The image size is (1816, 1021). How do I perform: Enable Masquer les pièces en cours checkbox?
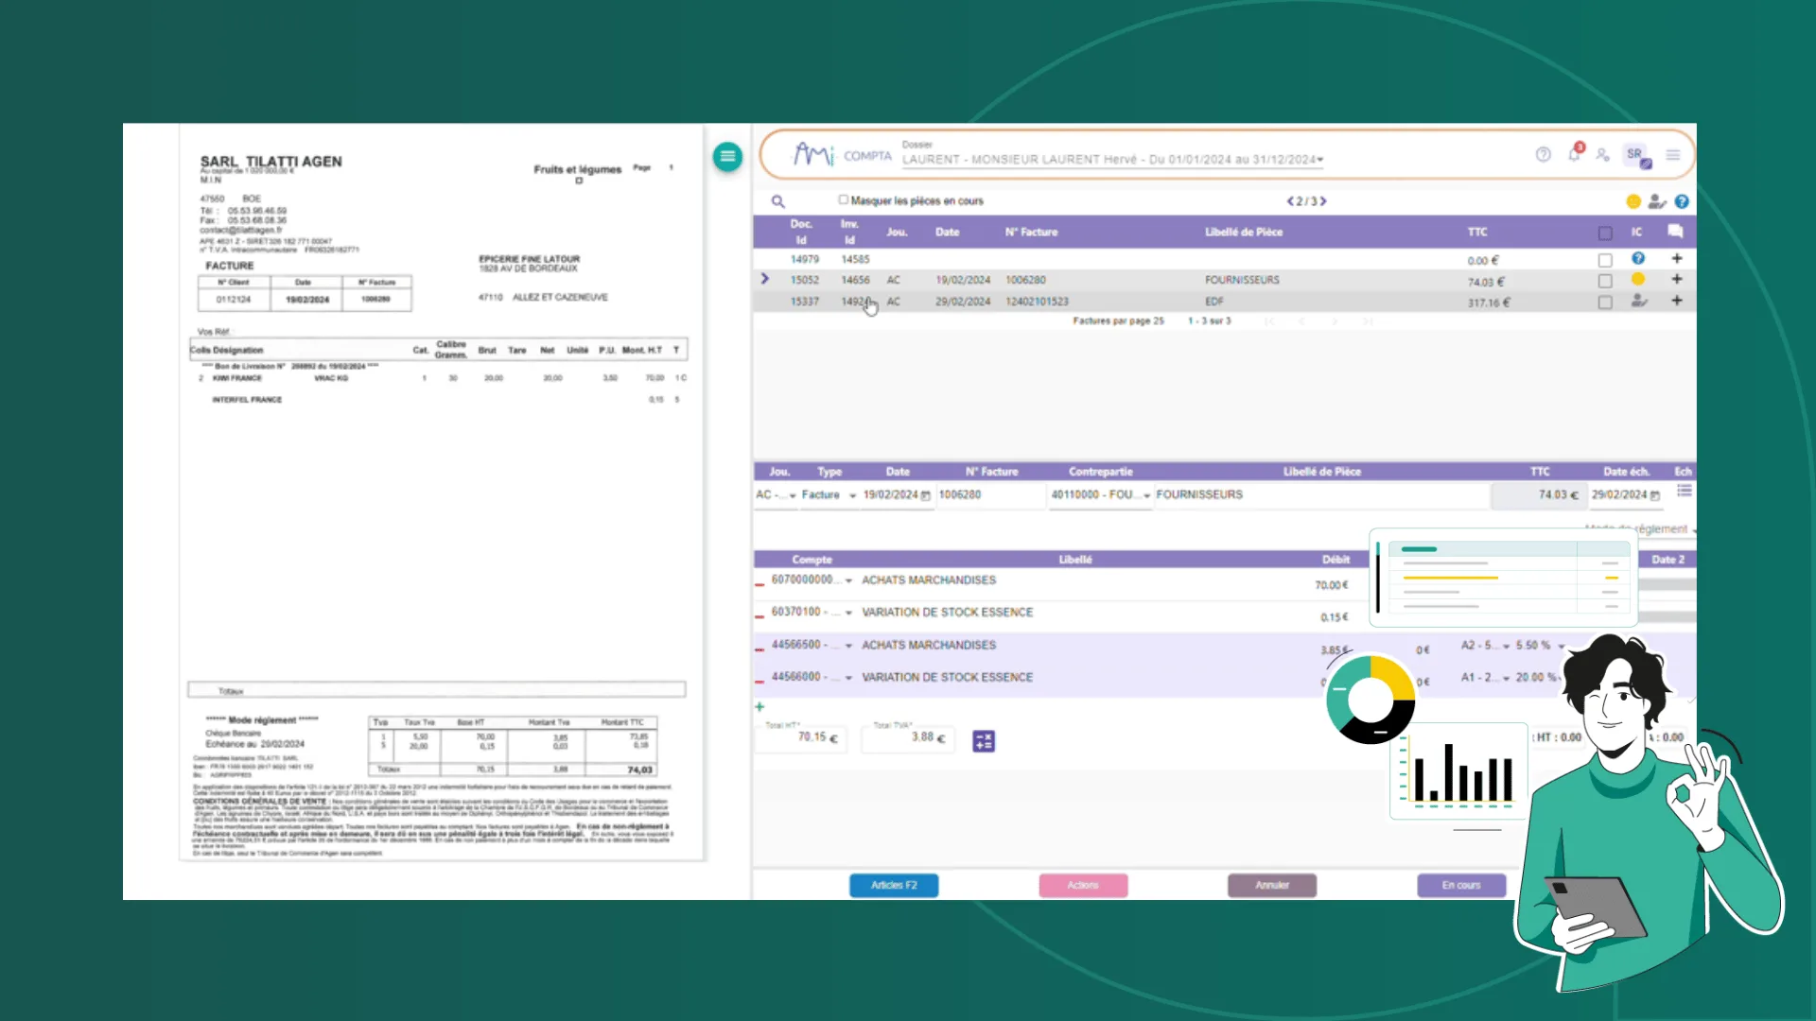(x=843, y=199)
